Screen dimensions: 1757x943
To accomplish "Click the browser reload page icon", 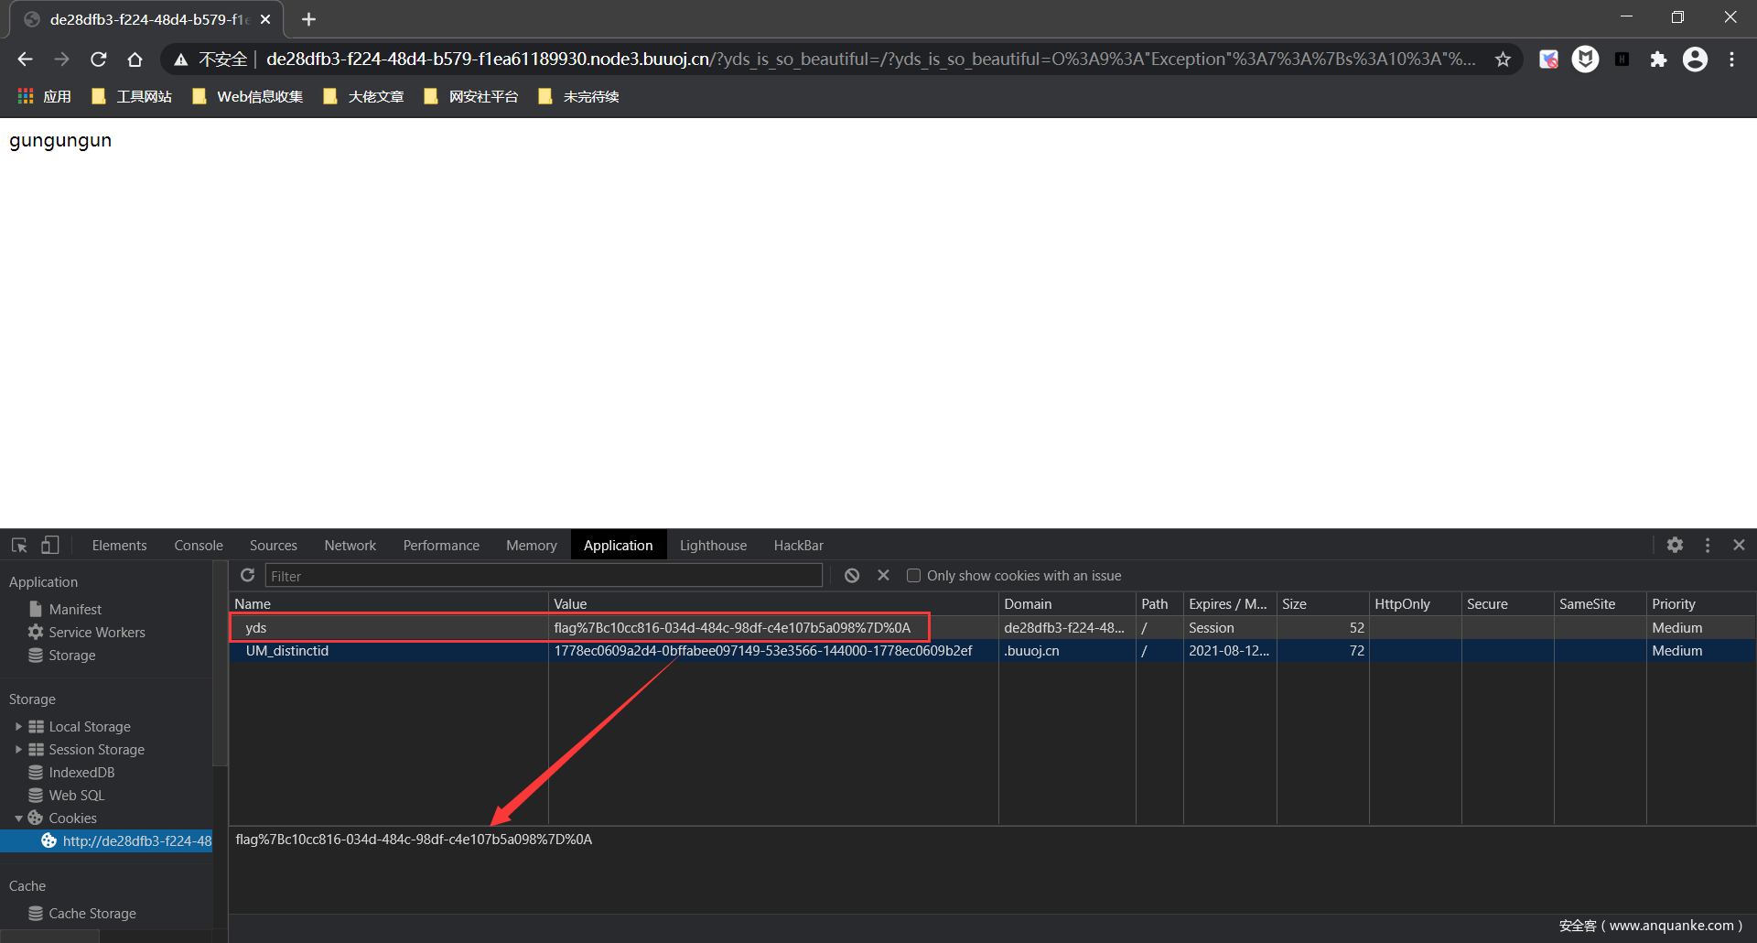I will 99,60.
